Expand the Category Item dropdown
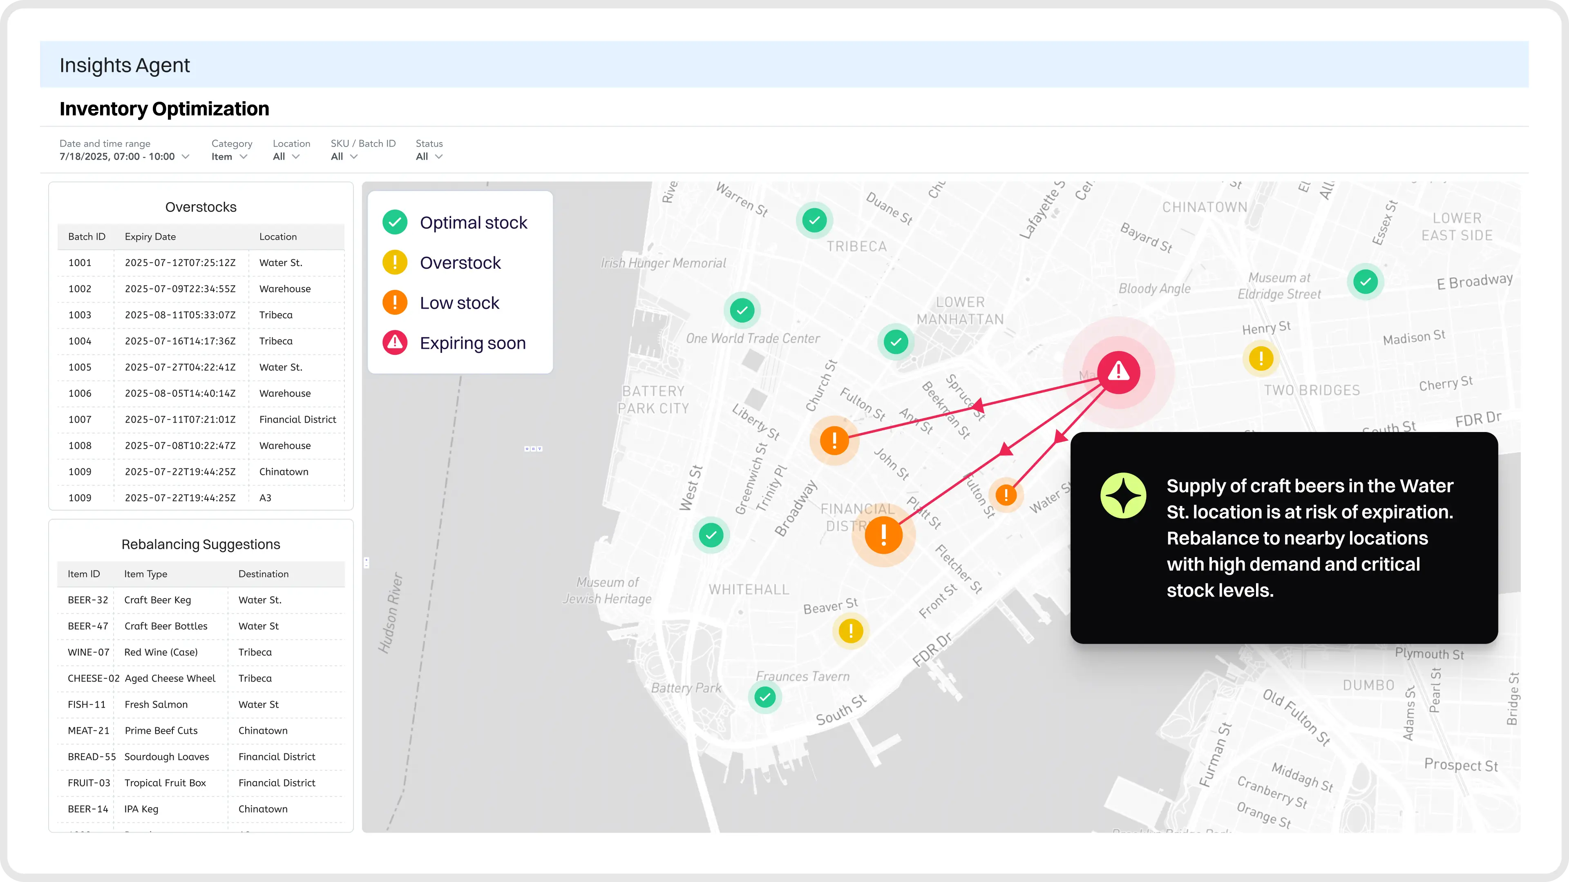The height and width of the screenshot is (882, 1569). [x=230, y=156]
